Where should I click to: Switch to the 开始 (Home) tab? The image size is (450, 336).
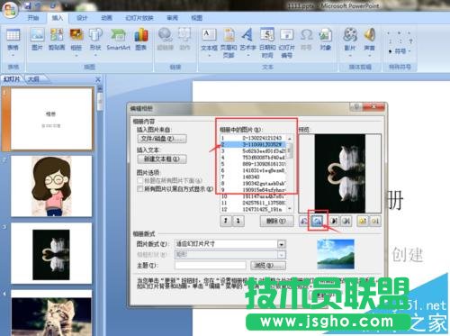tap(33, 18)
